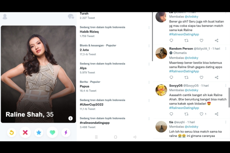Tap the green heart like button
This screenshot has width=230, height=153.
52,132
